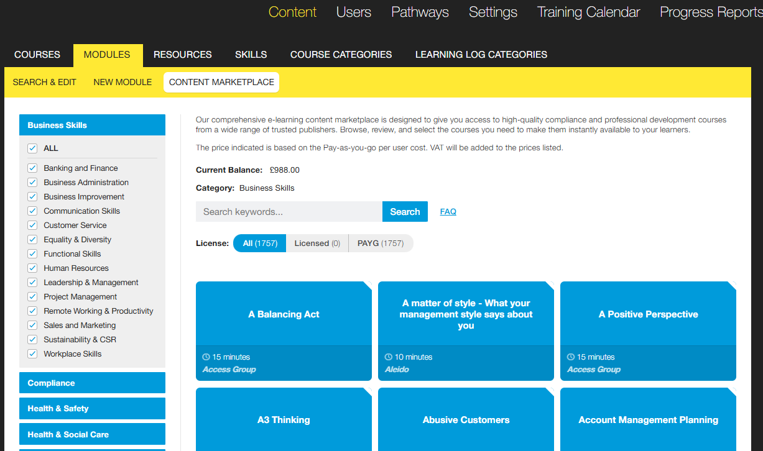Expand the Compliance category section
763x451 pixels.
pyautogui.click(x=92, y=383)
